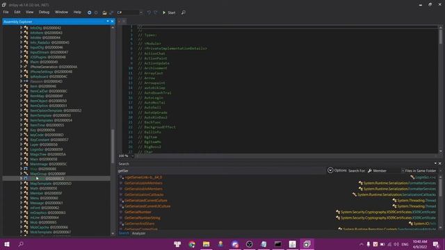The height and width of the screenshot is (250, 445).
Task: Click the undo toolbar icon
Action: (x=149, y=12)
